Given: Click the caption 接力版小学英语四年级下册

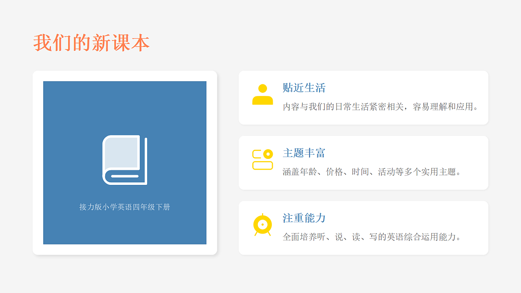Looking at the screenshot, I should pyautogui.click(x=125, y=207).
